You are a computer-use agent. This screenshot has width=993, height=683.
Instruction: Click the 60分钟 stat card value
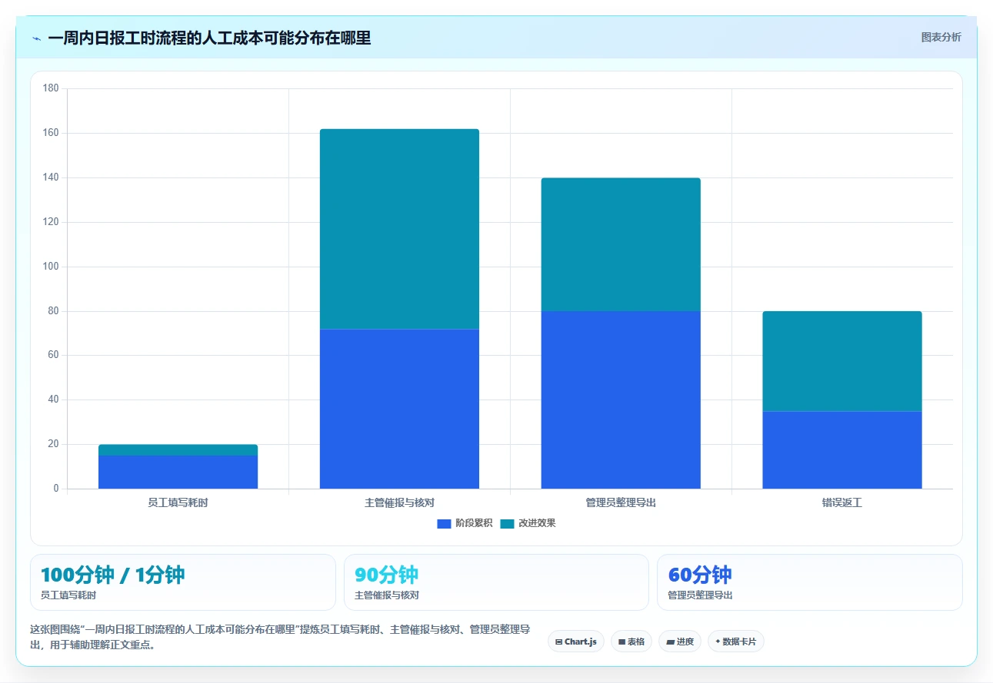coord(700,575)
